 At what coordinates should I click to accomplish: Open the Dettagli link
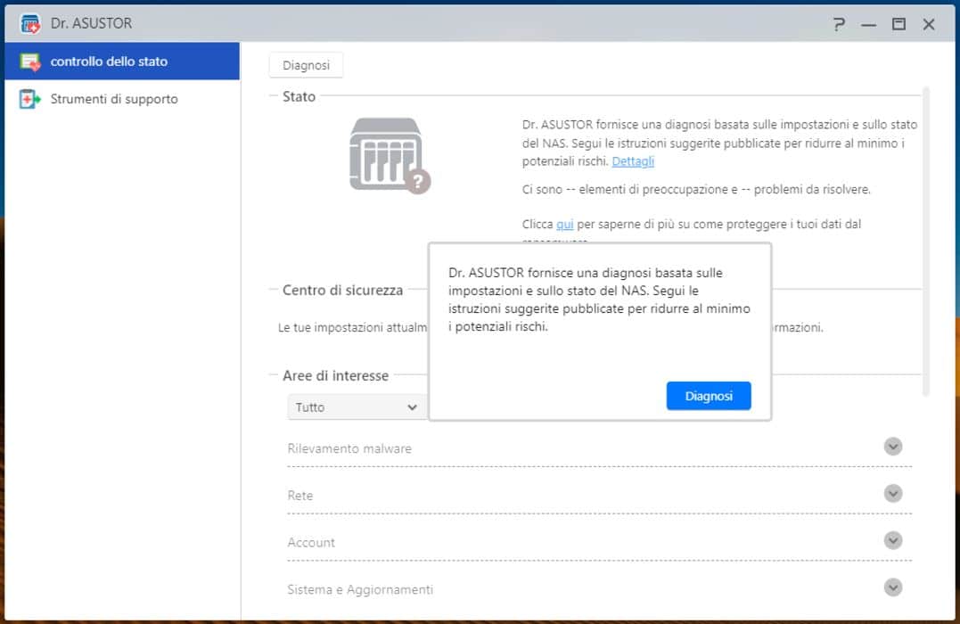point(633,161)
